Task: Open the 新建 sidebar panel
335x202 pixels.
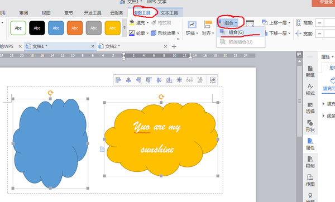Action: [x=310, y=71]
